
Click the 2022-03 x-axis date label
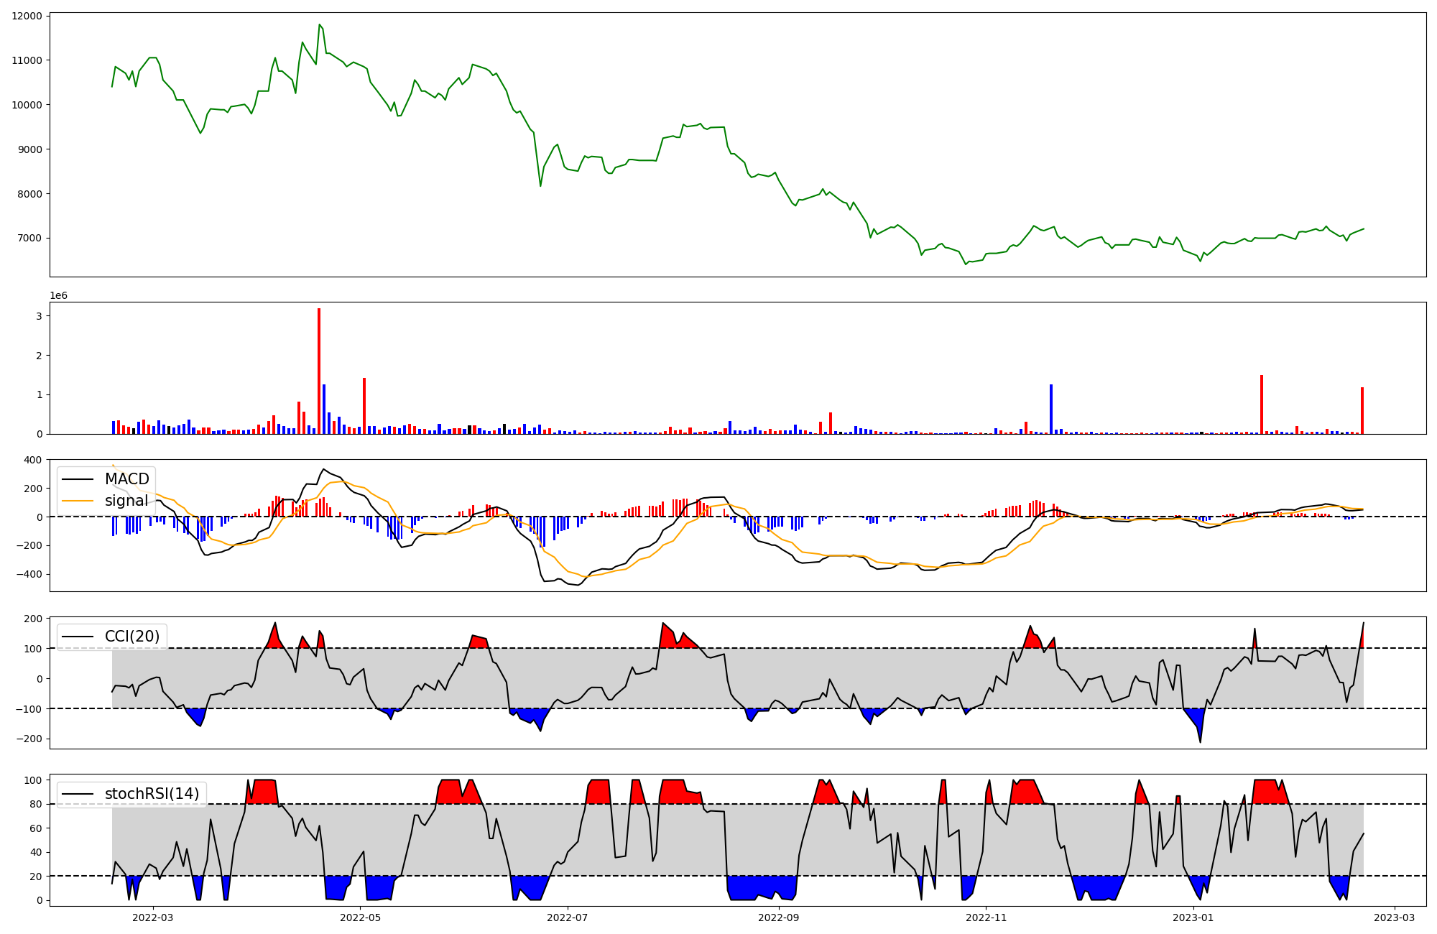point(153,917)
